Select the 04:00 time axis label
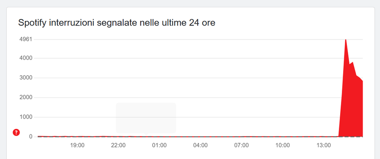 point(201,145)
